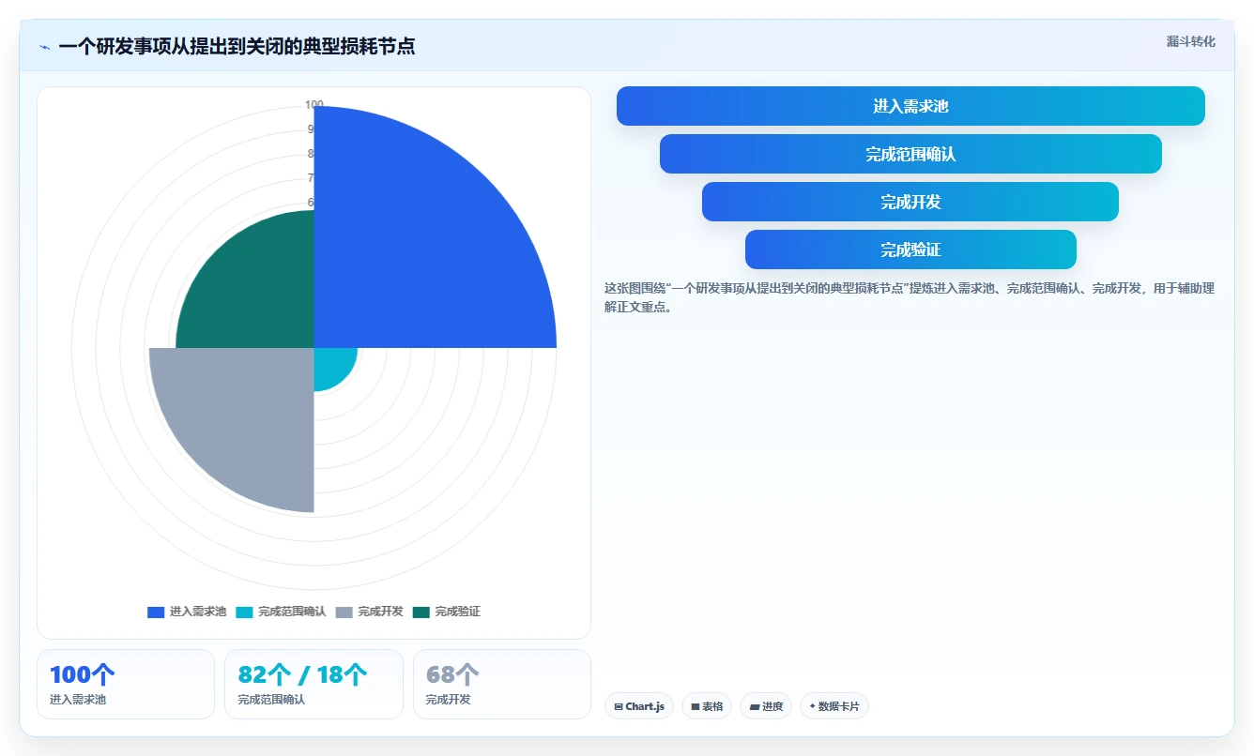Click the 漏斗转化 label in the header
The width and height of the screenshot is (1254, 756).
tap(1190, 41)
